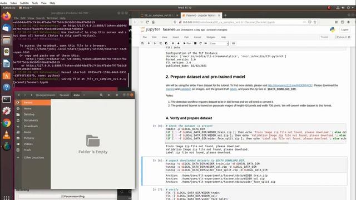
Task: Go to Firefox home page
Action: click(154, 22)
